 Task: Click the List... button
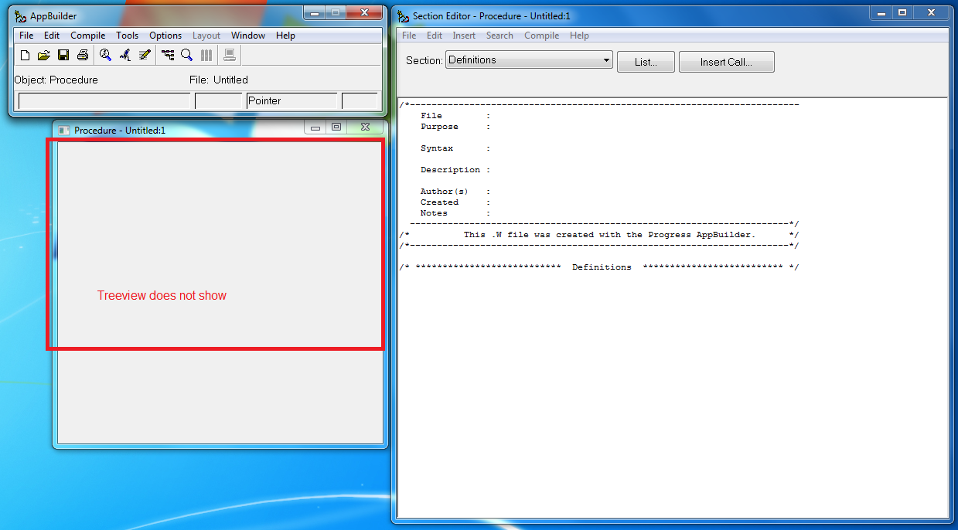pos(646,63)
